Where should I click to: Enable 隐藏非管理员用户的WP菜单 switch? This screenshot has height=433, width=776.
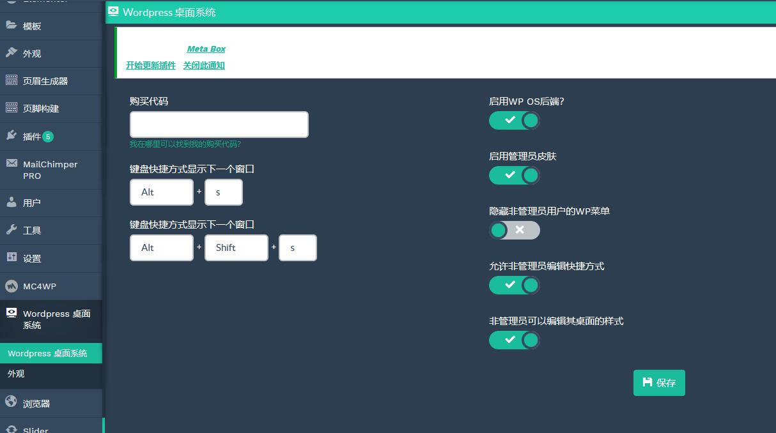(515, 230)
